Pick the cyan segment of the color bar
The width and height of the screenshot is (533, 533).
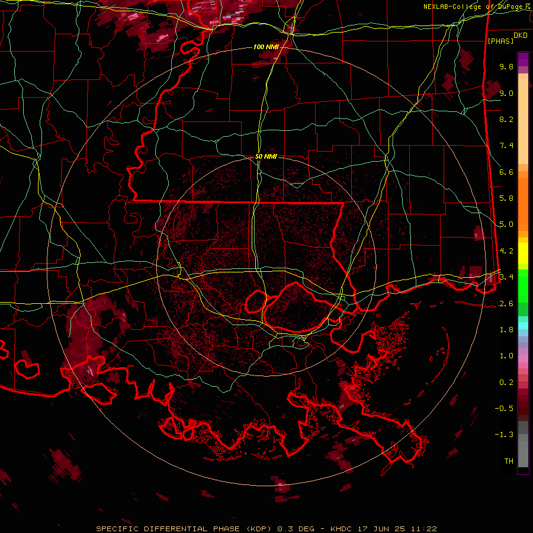523,326
